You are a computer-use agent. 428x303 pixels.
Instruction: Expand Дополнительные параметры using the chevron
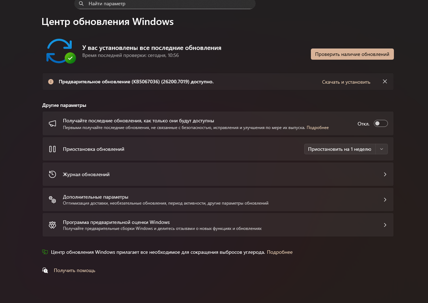(x=385, y=200)
